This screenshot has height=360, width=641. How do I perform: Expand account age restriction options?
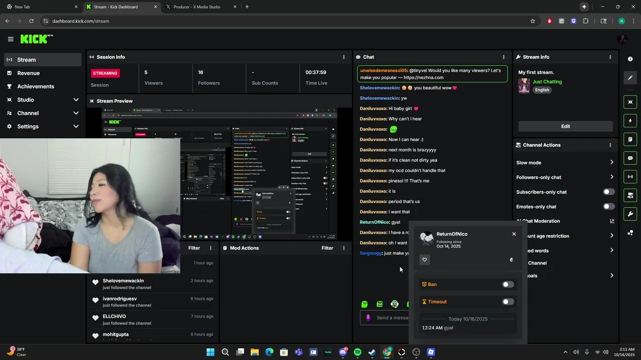(611, 235)
